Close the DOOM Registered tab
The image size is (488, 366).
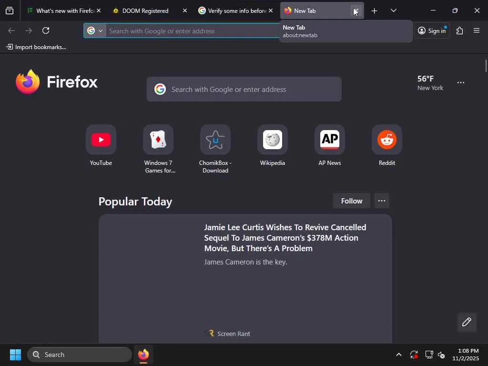(185, 10)
